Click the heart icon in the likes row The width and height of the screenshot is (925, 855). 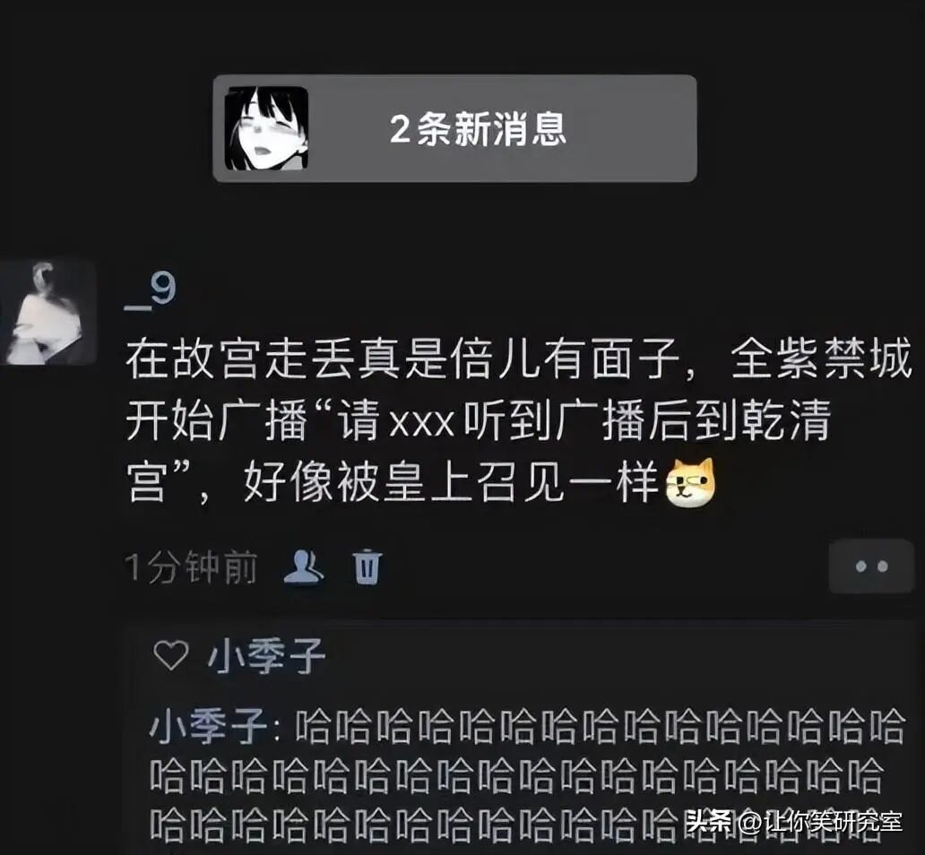pos(171,655)
